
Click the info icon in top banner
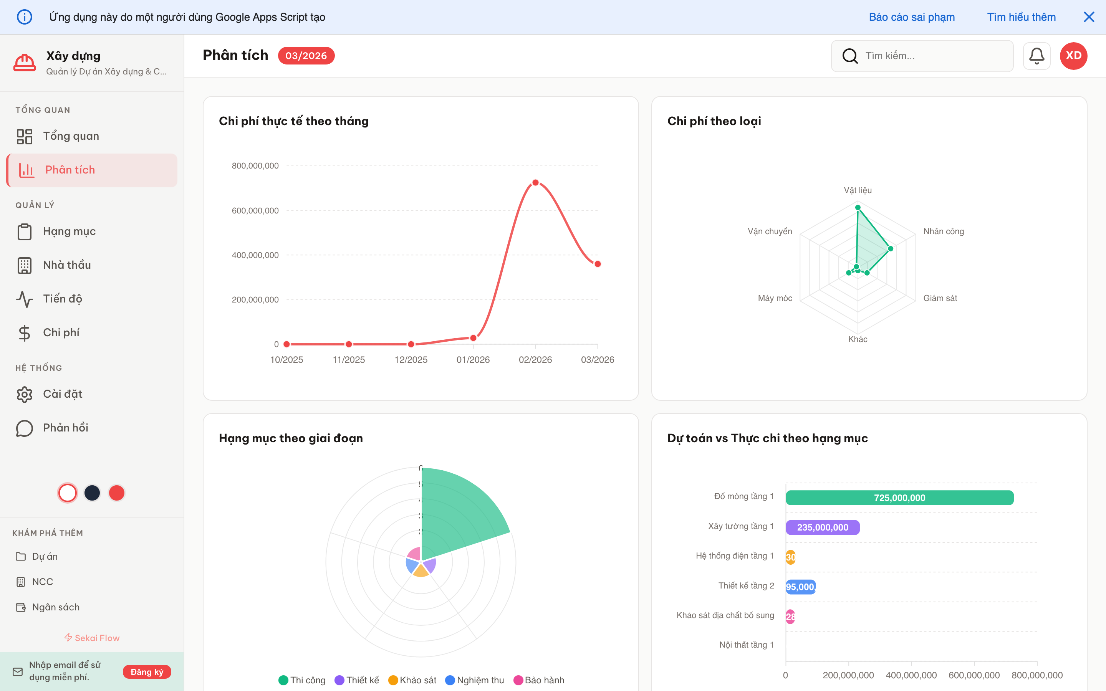point(24,17)
